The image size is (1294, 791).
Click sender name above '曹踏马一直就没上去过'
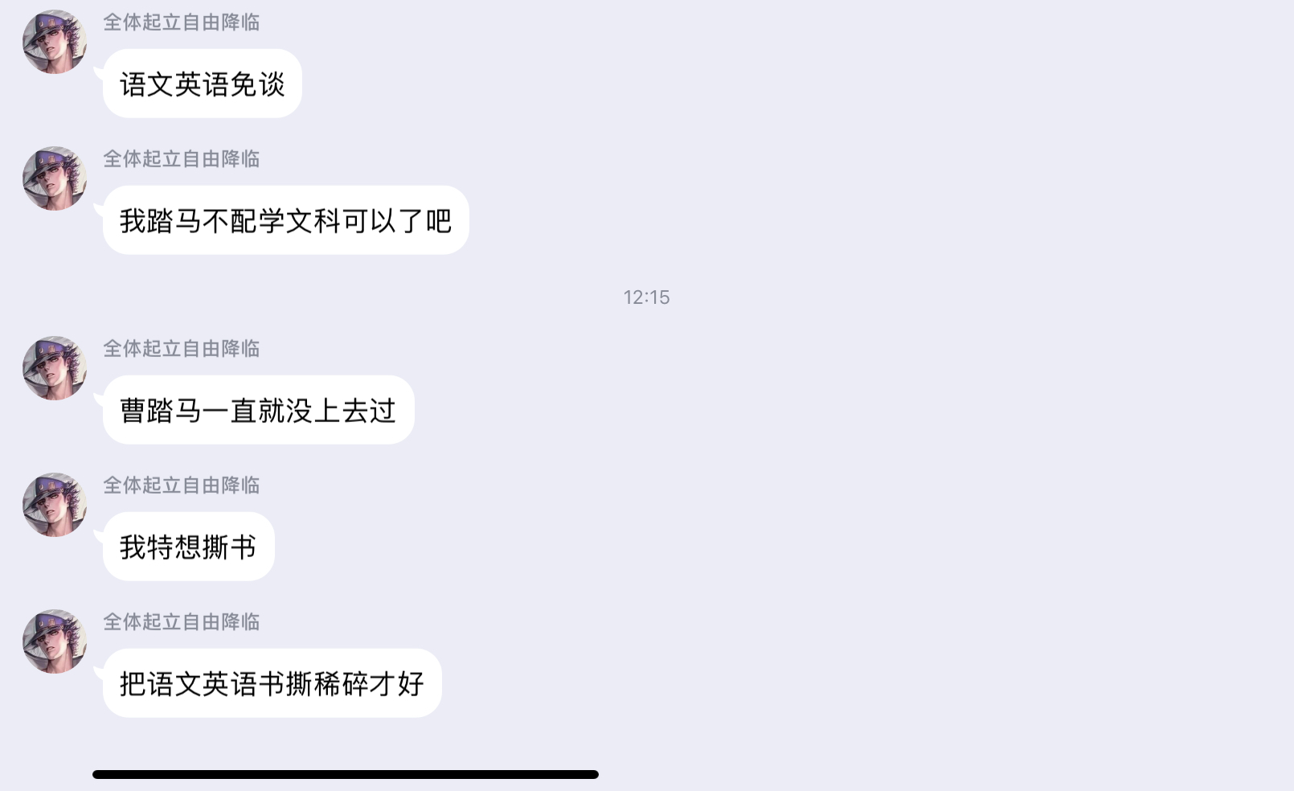pos(182,349)
